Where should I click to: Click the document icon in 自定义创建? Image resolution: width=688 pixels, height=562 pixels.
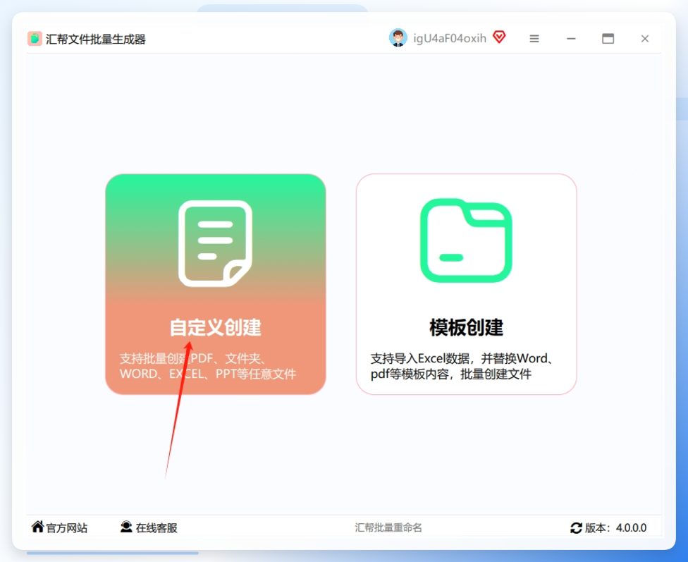click(215, 243)
